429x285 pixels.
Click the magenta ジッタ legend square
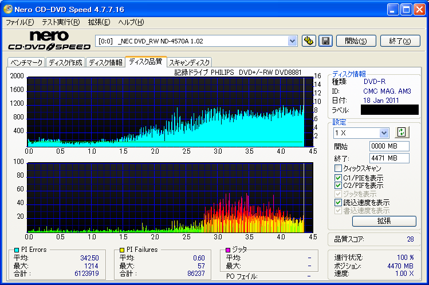227,250
